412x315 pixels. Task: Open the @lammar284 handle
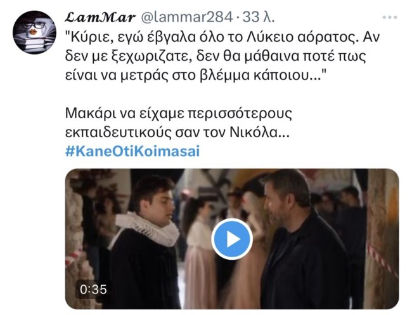(187, 17)
